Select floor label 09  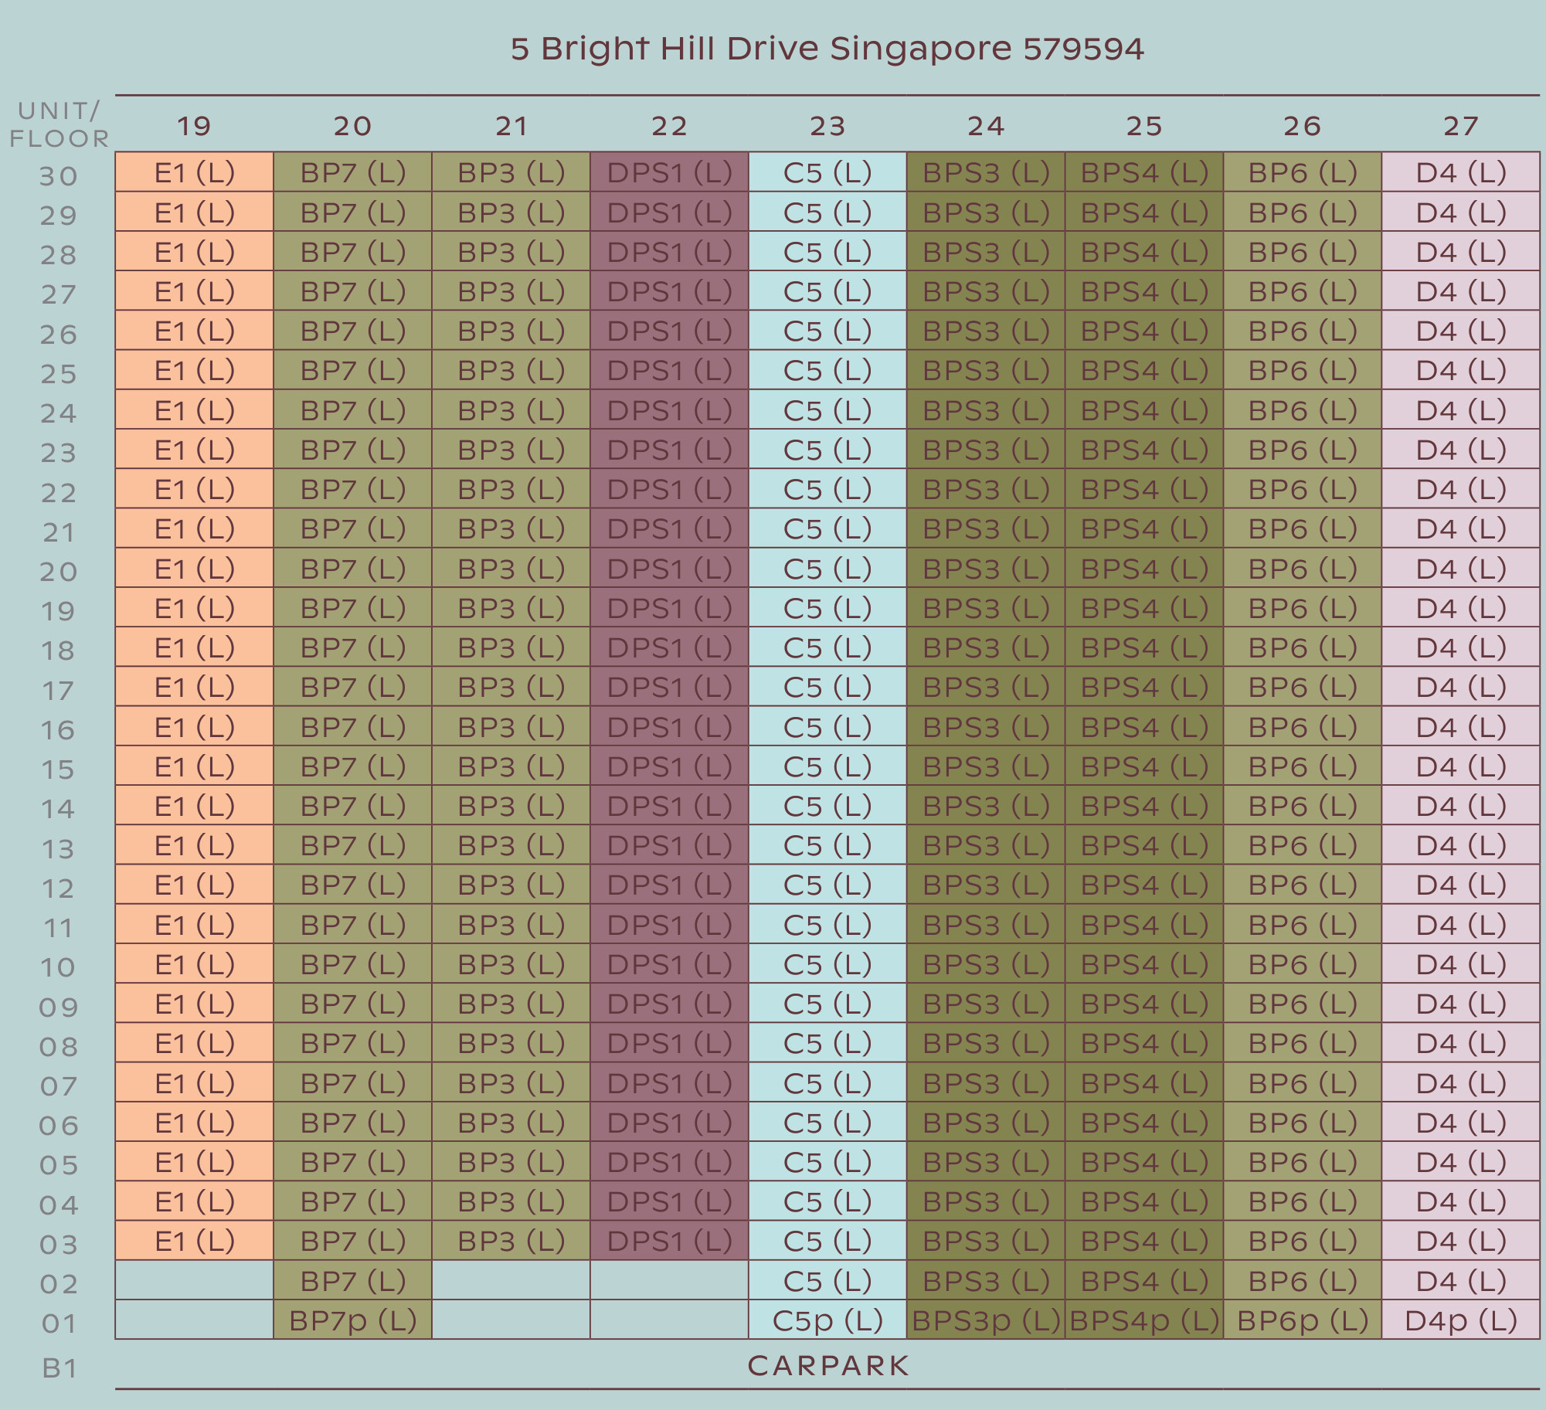pos(59,1007)
